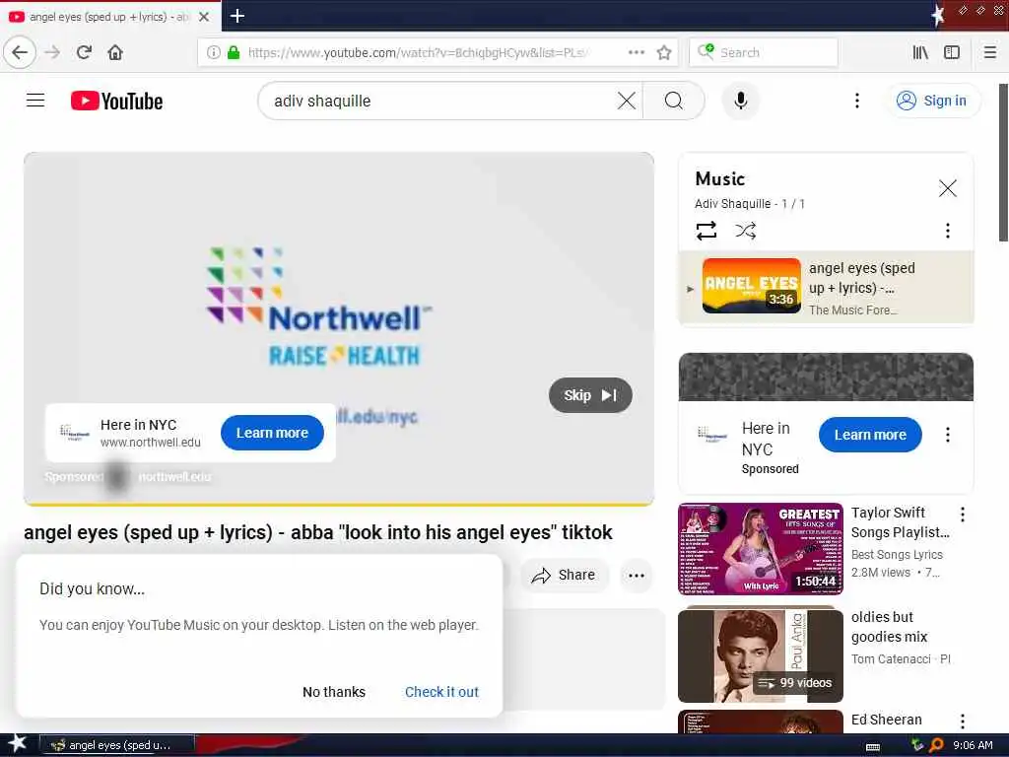Click the keyboard tray icon

(x=873, y=746)
